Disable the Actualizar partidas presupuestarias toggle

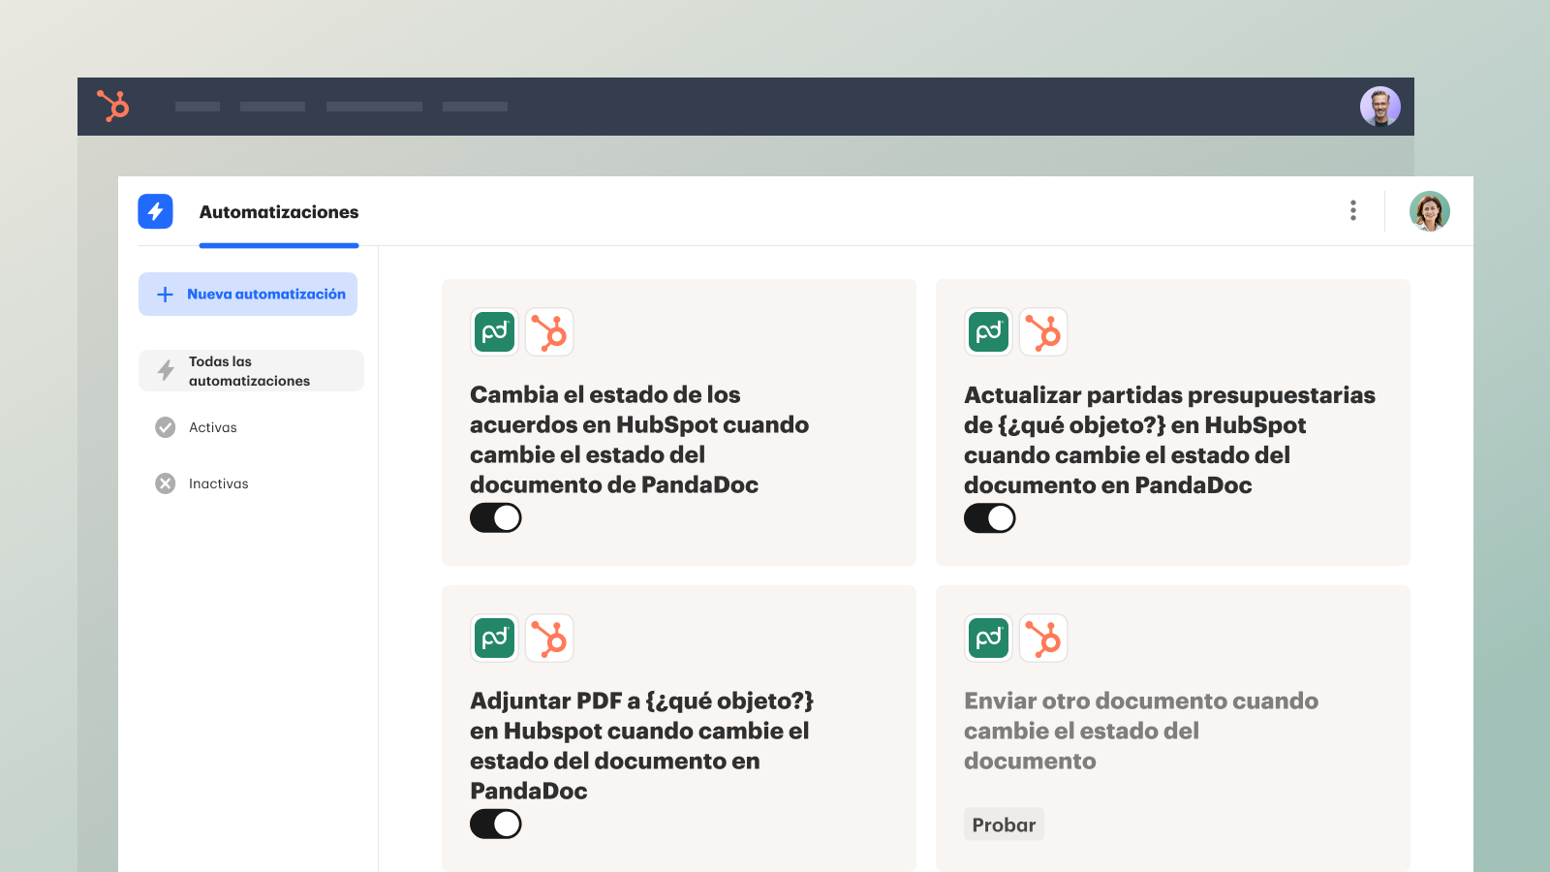click(989, 518)
